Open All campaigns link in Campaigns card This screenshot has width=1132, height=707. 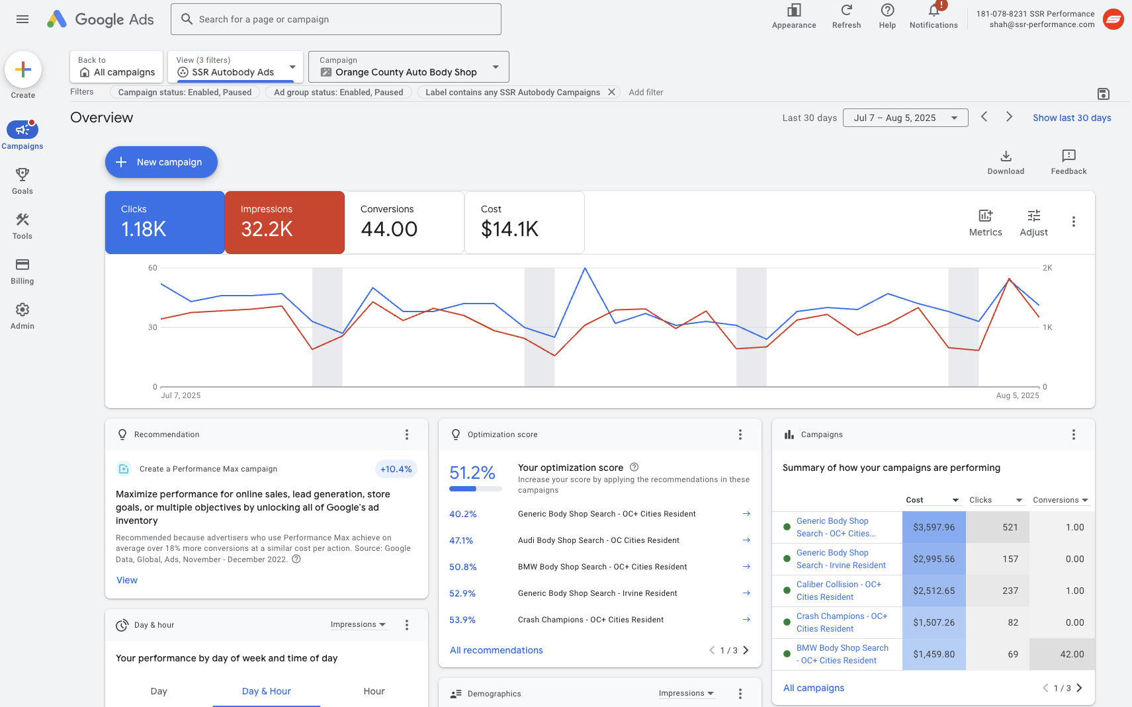[814, 688]
